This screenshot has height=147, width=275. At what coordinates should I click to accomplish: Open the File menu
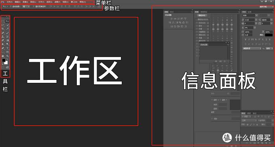coord(9,2)
